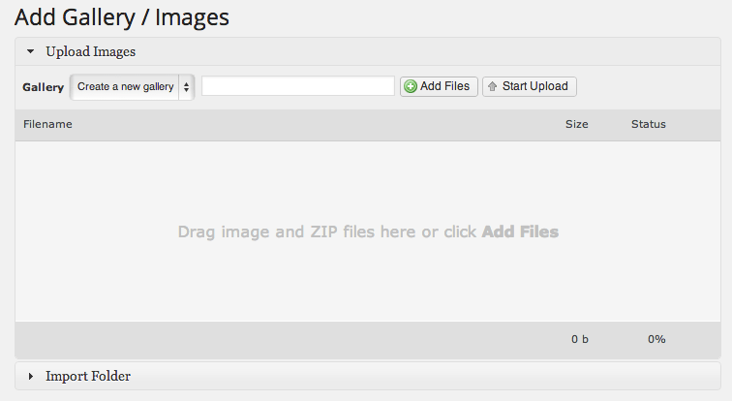Viewport: 732px width, 401px height.
Task: Click the green plus icon on Add Files
Action: (x=411, y=87)
